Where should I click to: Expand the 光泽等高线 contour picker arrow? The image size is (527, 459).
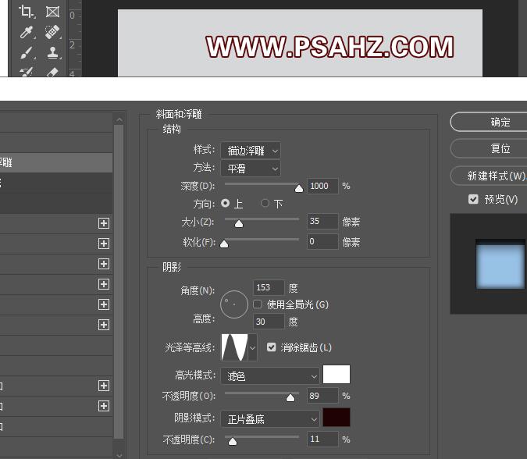pos(252,348)
